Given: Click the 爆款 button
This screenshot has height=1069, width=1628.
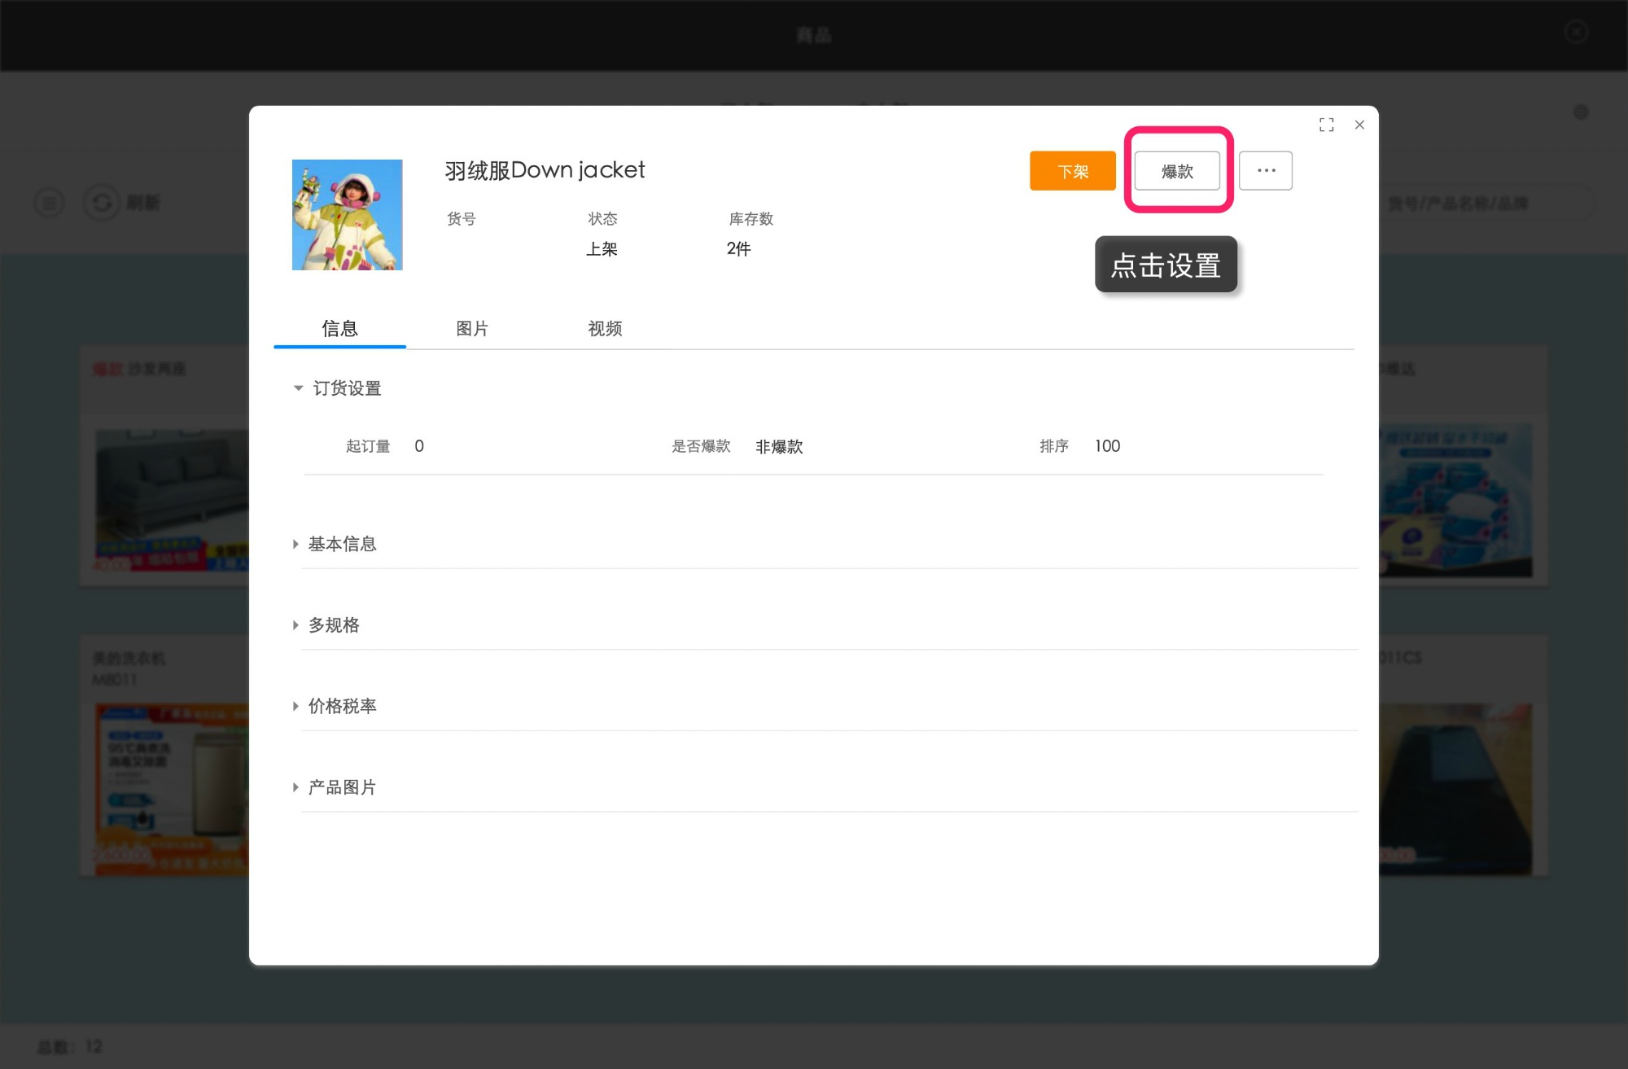Looking at the screenshot, I should [1177, 171].
